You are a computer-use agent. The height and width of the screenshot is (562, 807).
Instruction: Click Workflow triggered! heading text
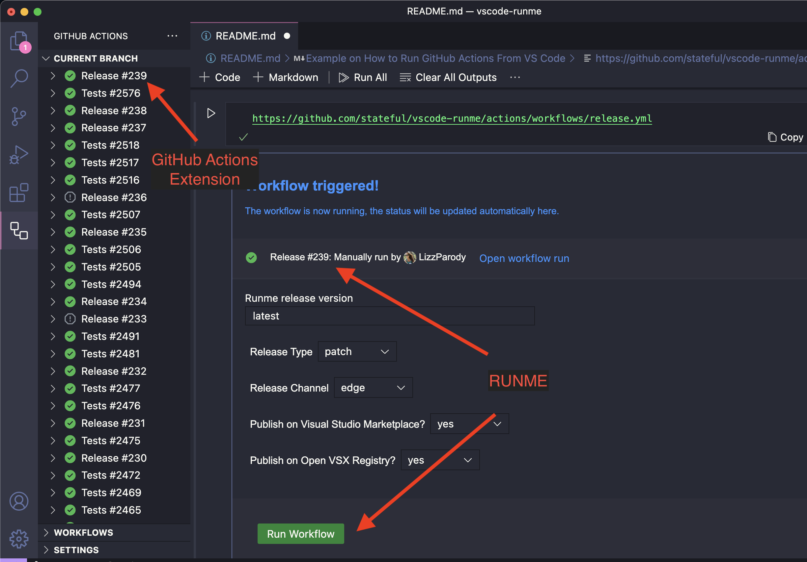[x=312, y=186]
